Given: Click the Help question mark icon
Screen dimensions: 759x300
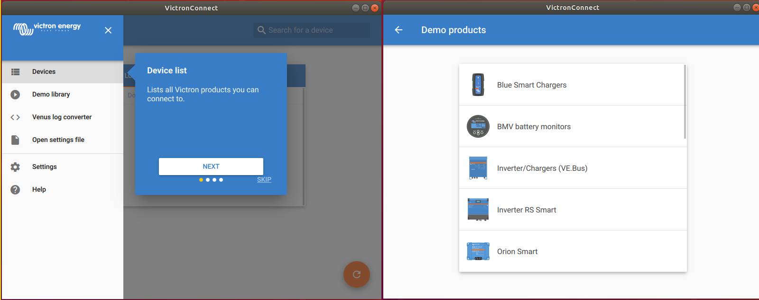Looking at the screenshot, I should [x=15, y=190].
